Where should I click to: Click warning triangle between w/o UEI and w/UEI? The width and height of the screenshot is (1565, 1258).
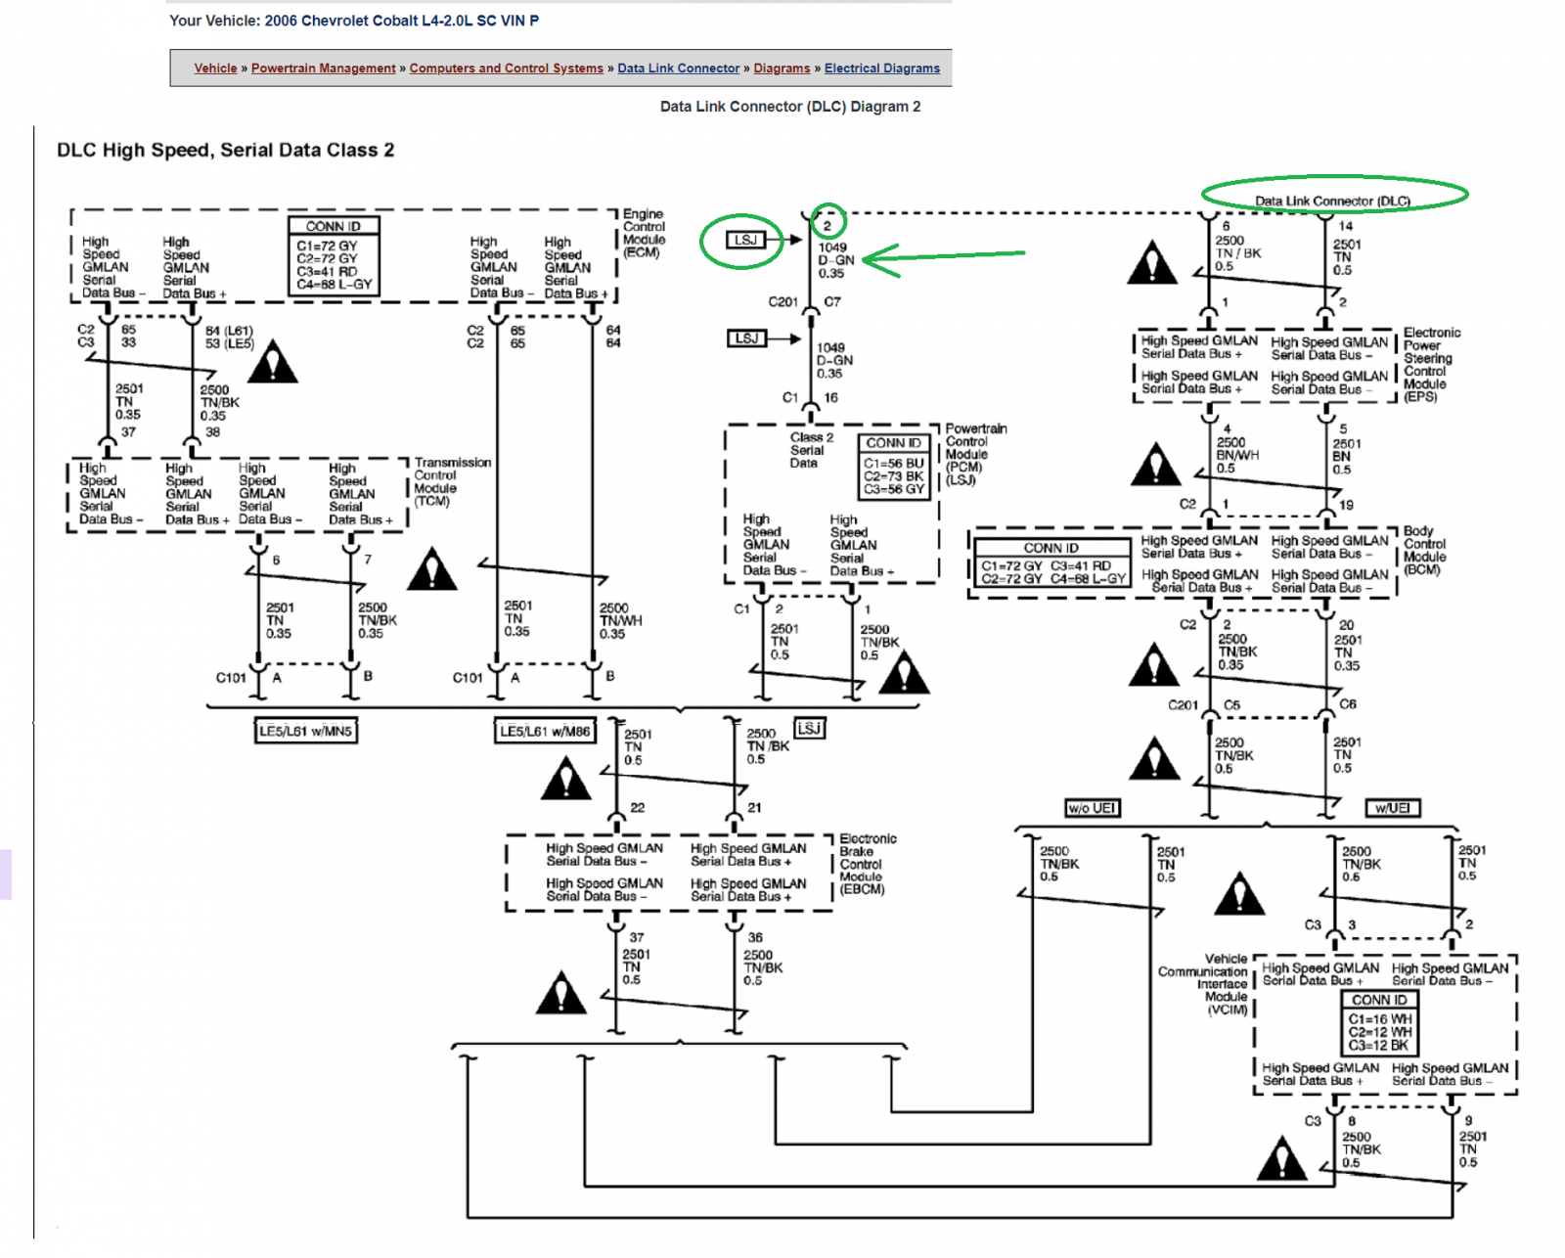point(1239,893)
